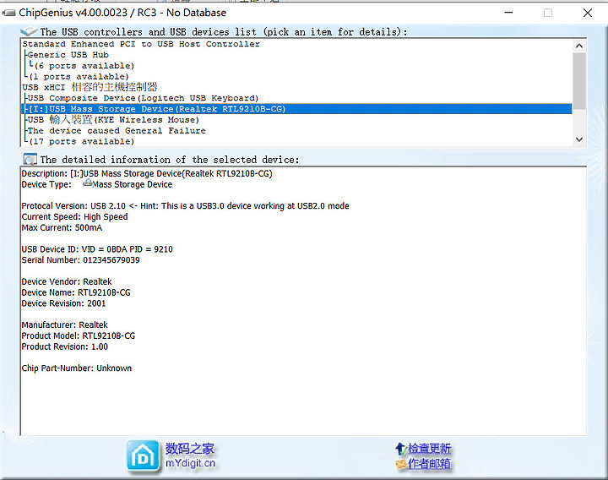
Task: Click the Manufacturer: Realtek line
Action: click(65, 325)
